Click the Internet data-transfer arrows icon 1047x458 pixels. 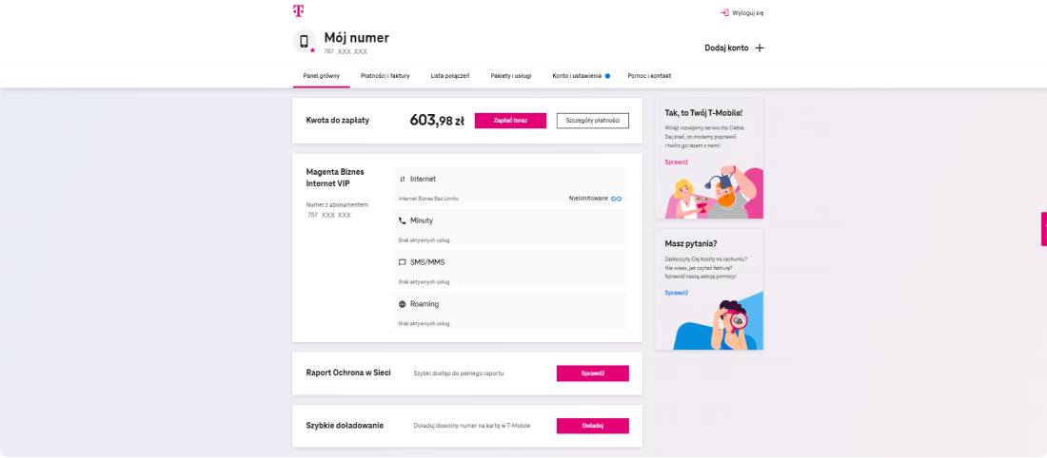point(403,179)
